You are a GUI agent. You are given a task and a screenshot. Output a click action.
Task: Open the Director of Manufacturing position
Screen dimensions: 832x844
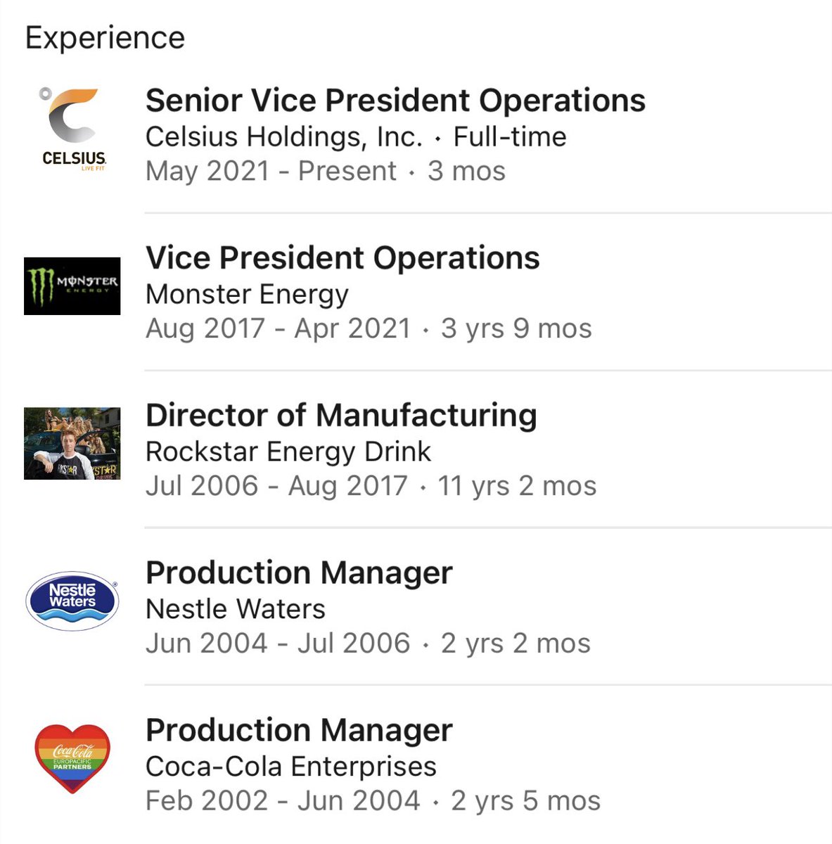[x=341, y=416]
